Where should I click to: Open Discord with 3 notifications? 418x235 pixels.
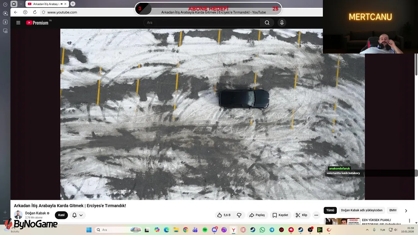(x=215, y=230)
